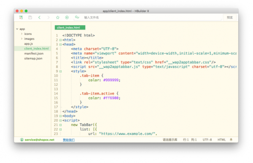Click the <!DOCTYPE html> line
This screenshot has width=253, height=163.
(78, 35)
